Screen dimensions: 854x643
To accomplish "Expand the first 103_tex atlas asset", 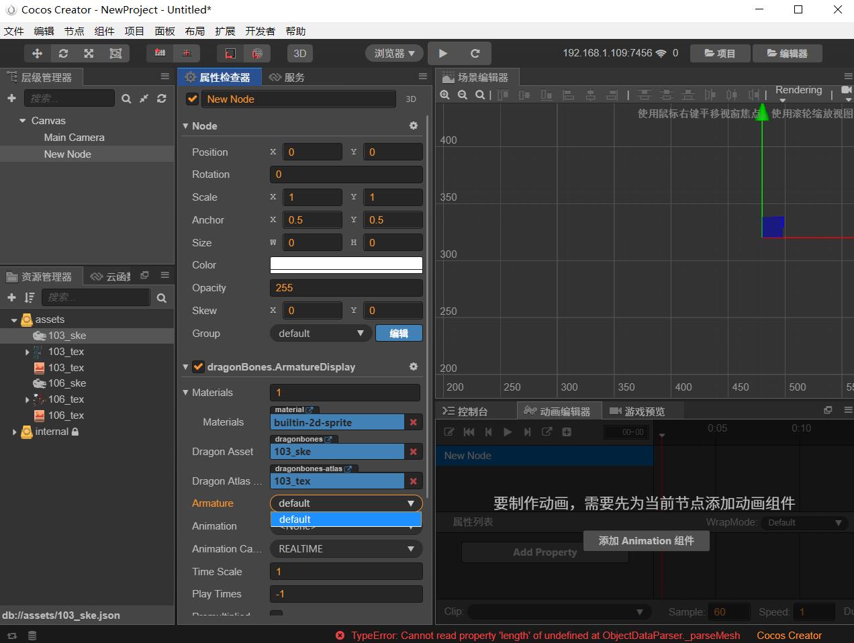I will [28, 352].
